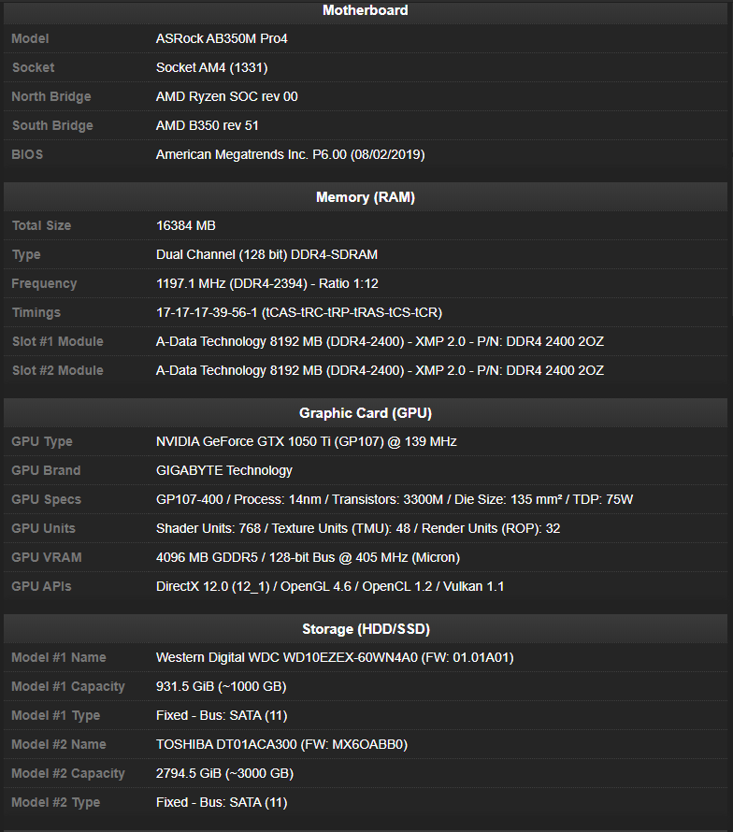Select the Model #1 Name label

(x=59, y=658)
